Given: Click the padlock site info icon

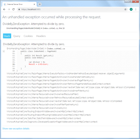Looking at the screenshot, I should click(x=19, y=9).
